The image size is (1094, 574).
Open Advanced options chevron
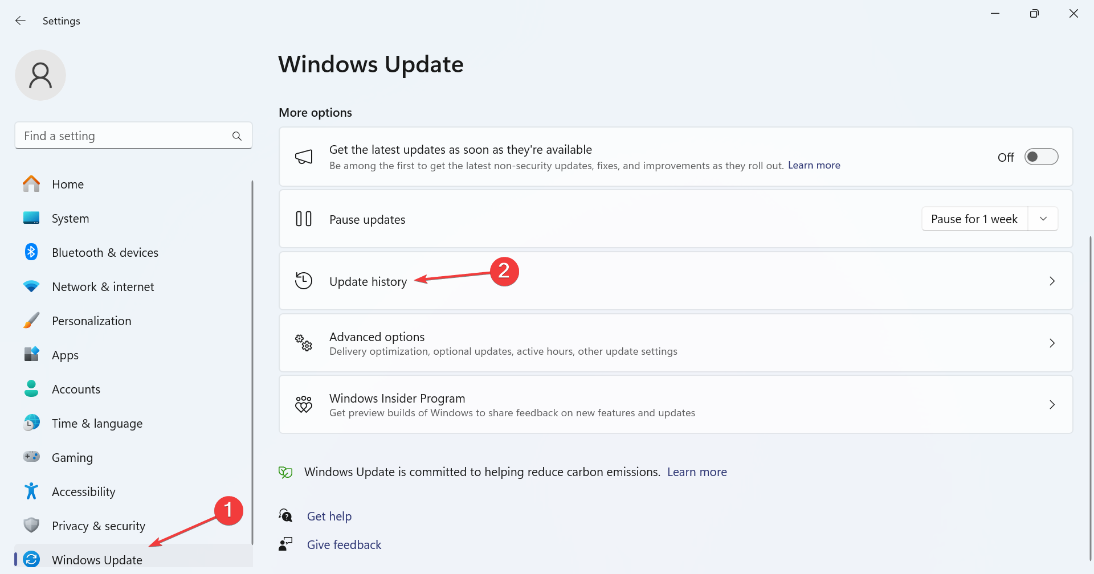1052,343
